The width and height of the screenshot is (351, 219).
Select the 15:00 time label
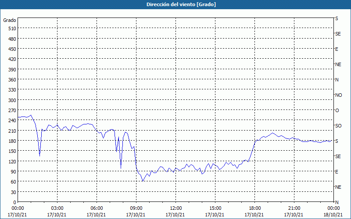click(215, 208)
